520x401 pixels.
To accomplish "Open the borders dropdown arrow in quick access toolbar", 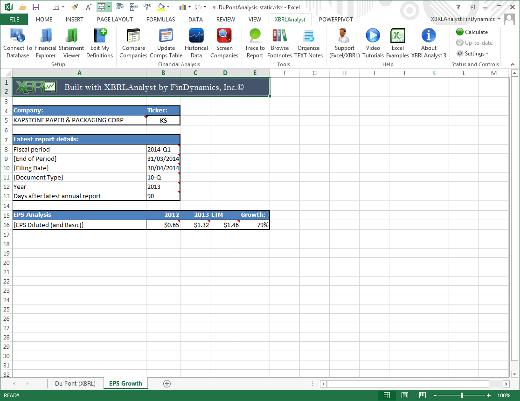I will (63, 7).
